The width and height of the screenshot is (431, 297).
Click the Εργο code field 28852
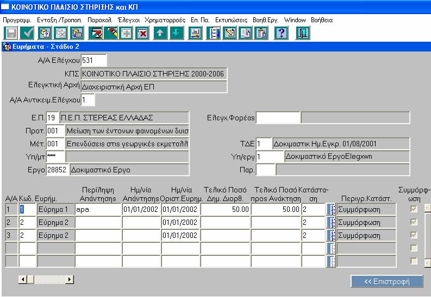point(57,170)
